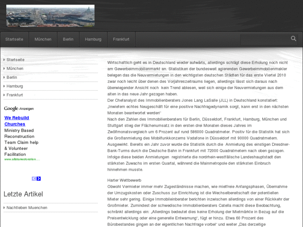This screenshot has height=227, width=303.
Task: Select Hamburg in the sidebar menu
Action: point(15,86)
